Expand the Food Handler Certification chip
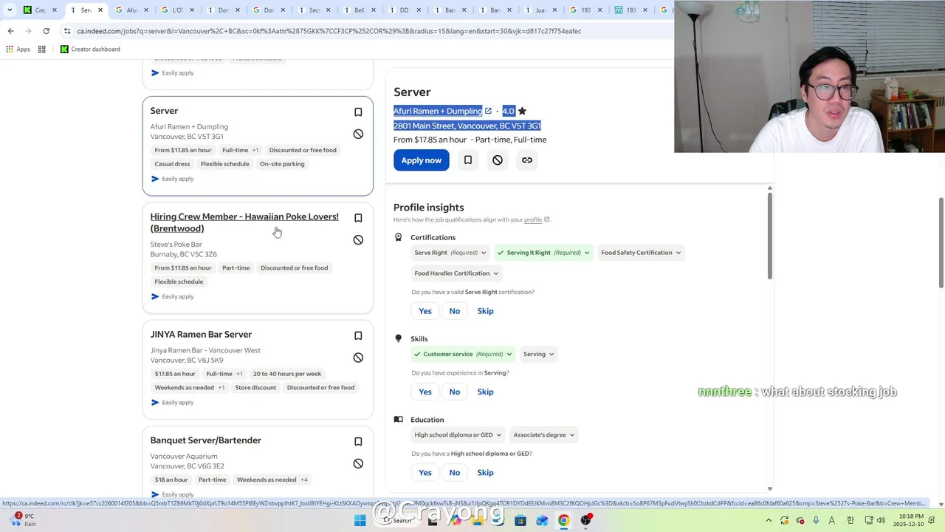The image size is (945, 532). [456, 273]
